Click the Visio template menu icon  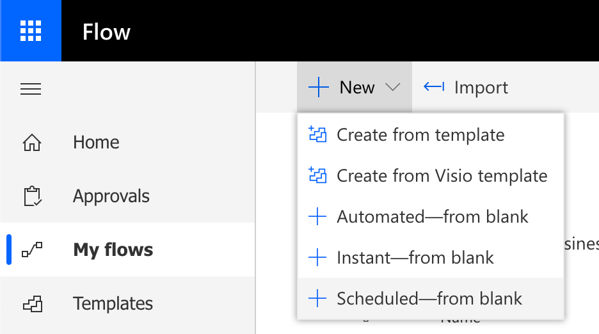[317, 175]
